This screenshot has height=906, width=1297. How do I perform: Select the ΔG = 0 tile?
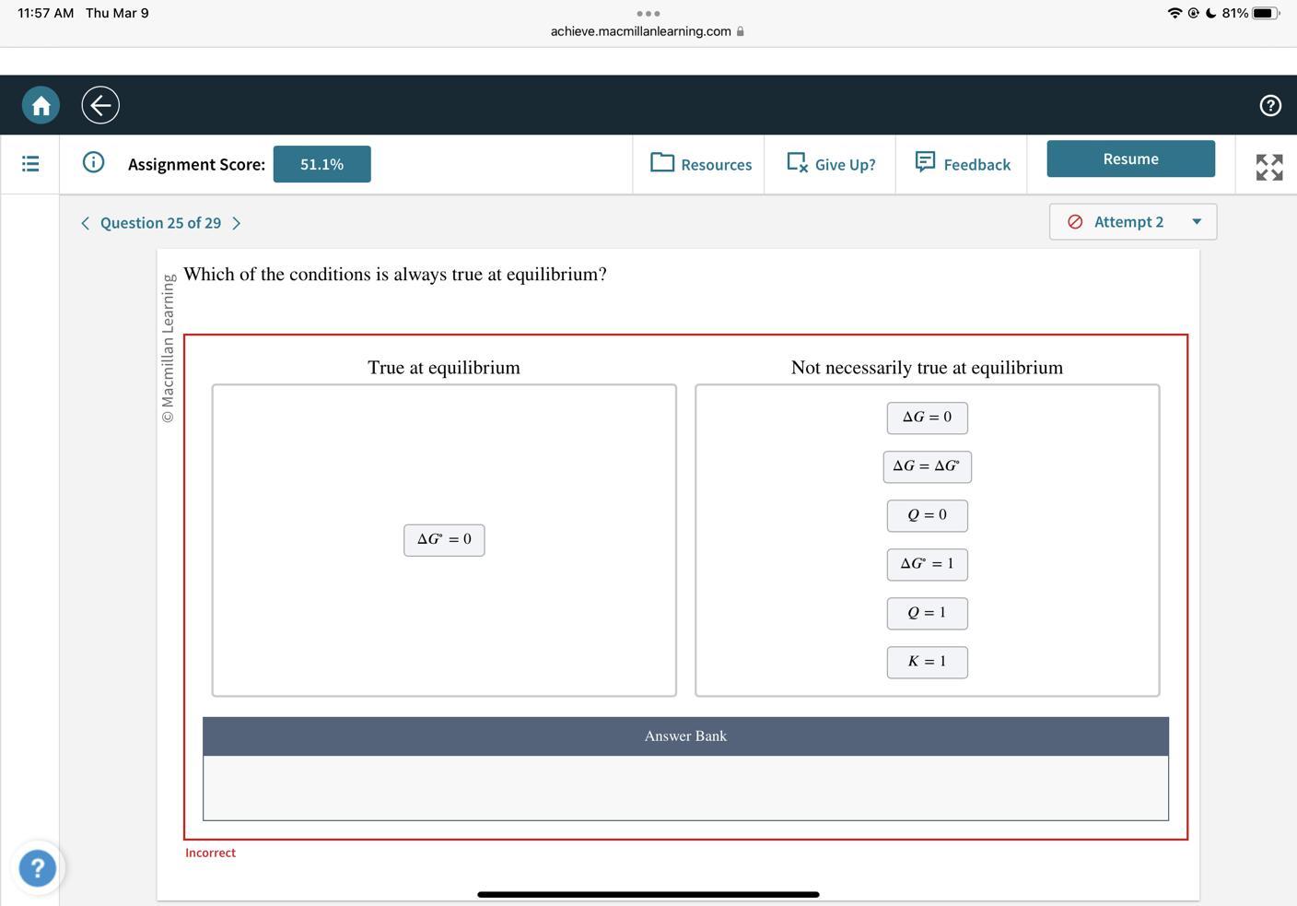click(x=927, y=418)
